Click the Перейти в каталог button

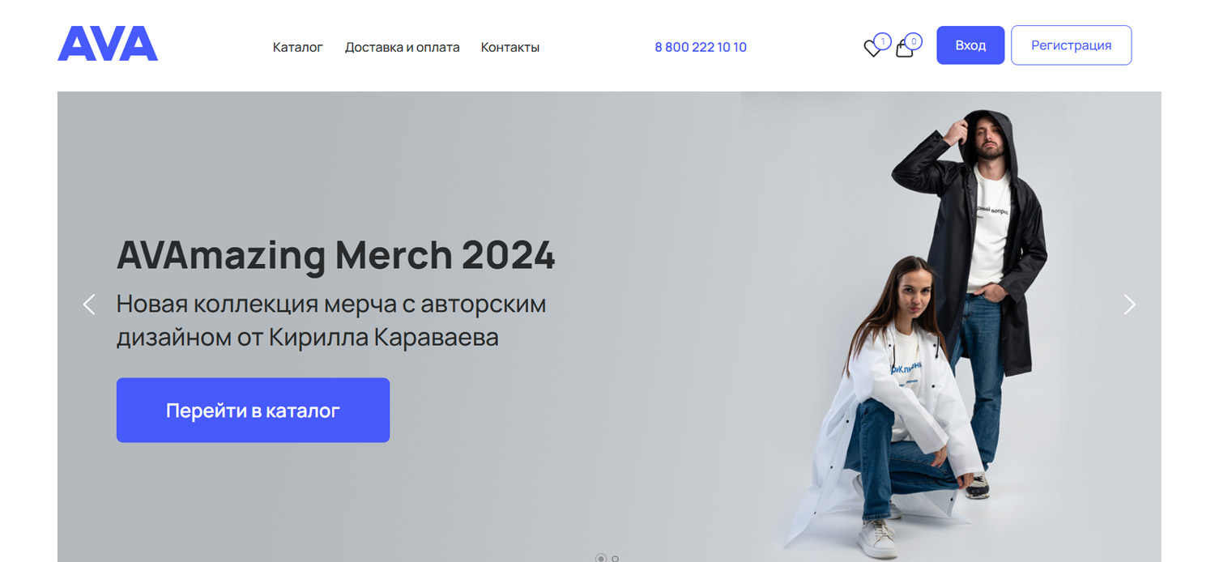tap(253, 410)
